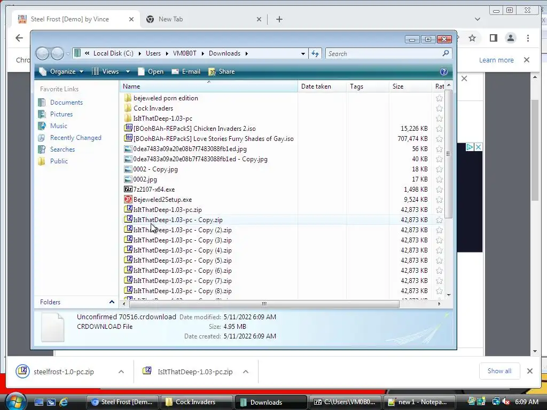The height and width of the screenshot is (410, 547).
Task: Open the Windows Start orb
Action: 16,401
